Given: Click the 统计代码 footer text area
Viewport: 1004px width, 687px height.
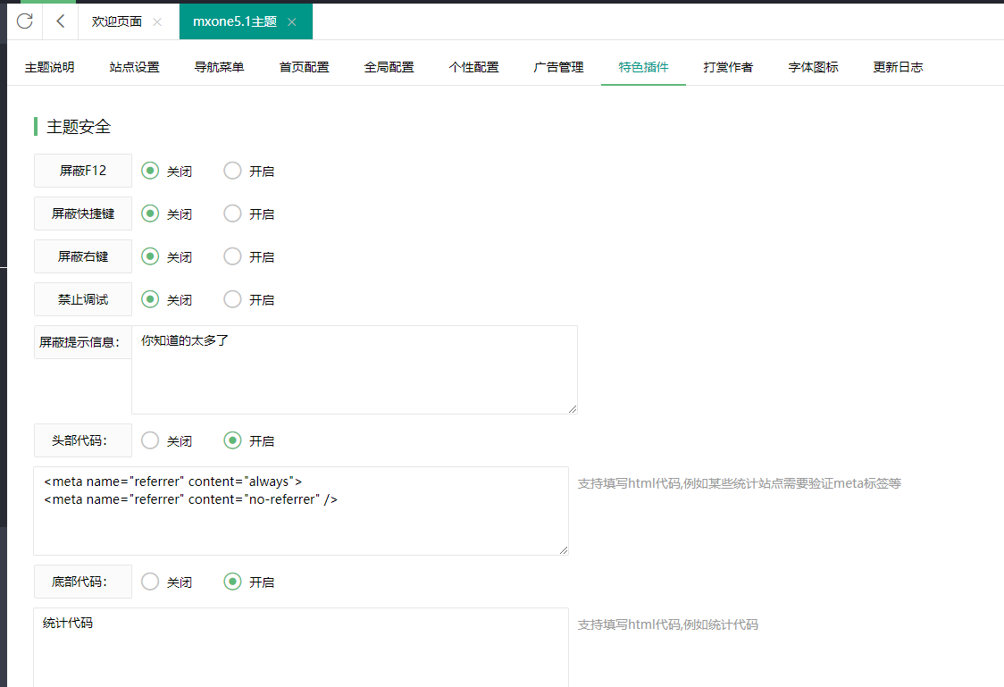Looking at the screenshot, I should click(x=301, y=648).
